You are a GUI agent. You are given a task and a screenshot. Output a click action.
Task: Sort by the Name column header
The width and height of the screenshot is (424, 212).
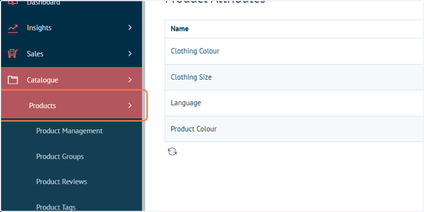point(179,29)
